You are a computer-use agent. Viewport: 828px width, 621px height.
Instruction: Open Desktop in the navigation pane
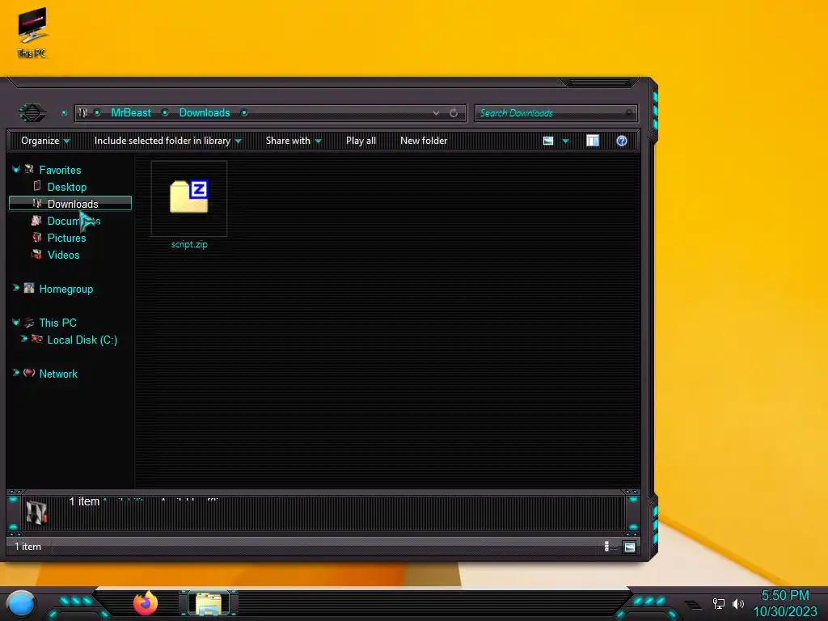coord(67,187)
